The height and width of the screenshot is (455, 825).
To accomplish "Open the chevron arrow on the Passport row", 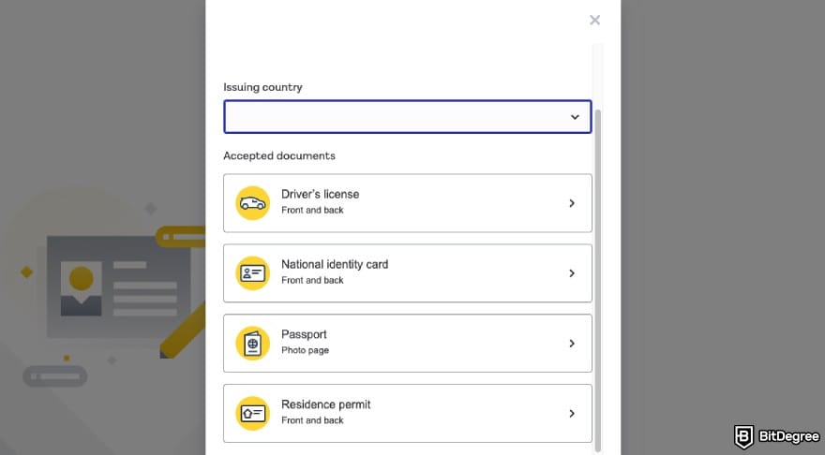I will pos(572,343).
